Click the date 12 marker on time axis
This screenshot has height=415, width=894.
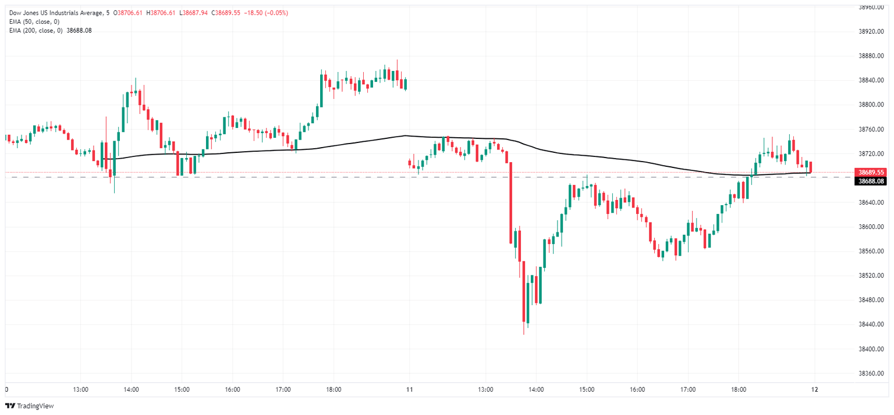click(814, 389)
